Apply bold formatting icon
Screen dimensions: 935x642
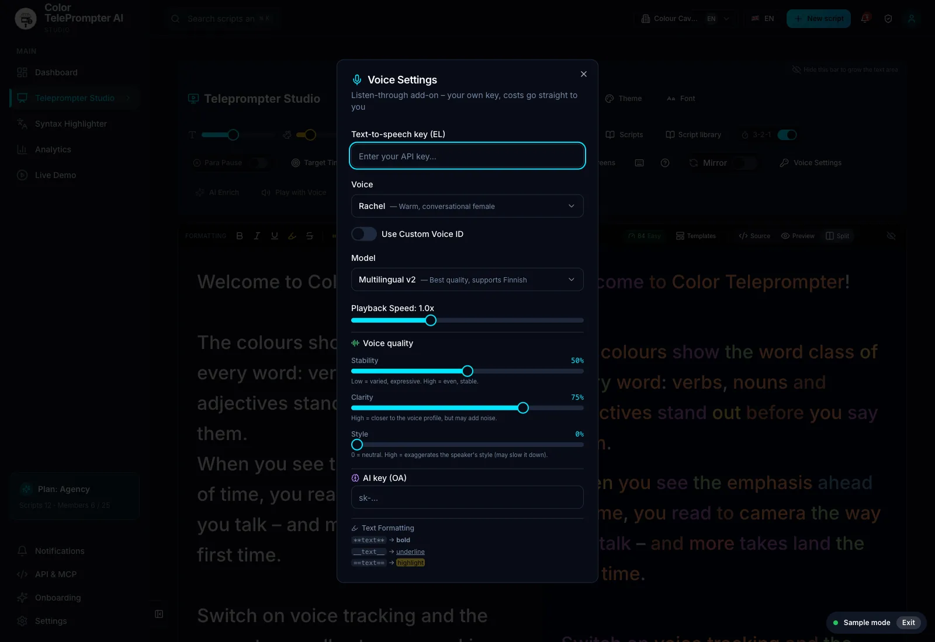click(x=240, y=236)
